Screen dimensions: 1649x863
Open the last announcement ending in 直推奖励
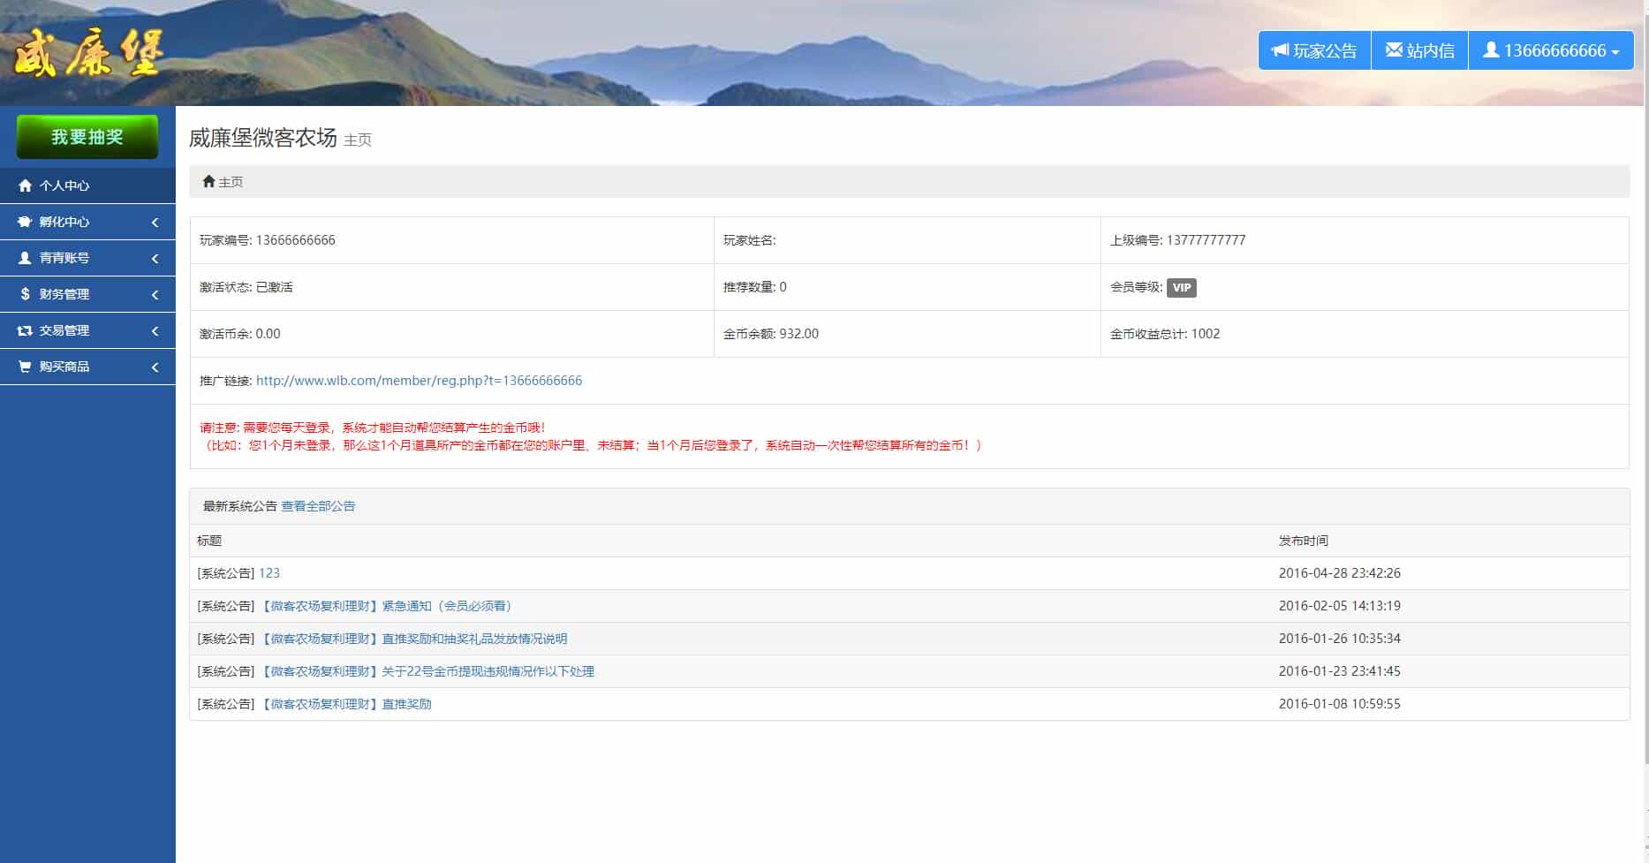345,704
